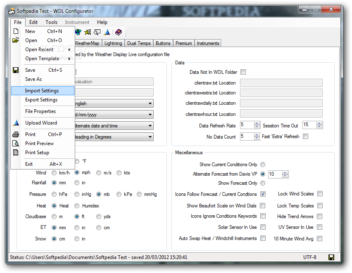Choose Export Settings from File menu
352x273 pixels.
[43, 100]
